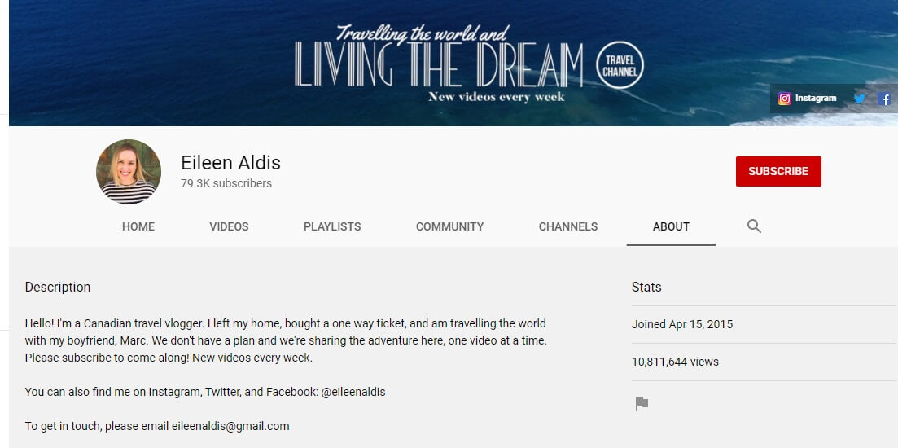Click the 10,811,644 views stat
This screenshot has width=898, height=448.
click(x=675, y=362)
